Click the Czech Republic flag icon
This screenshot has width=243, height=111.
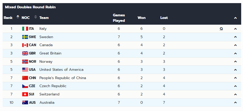25,86
